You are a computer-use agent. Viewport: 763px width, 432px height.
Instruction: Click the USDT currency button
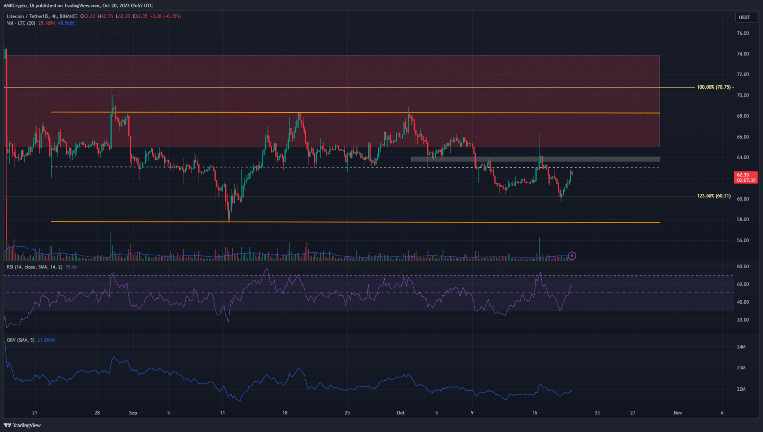tap(744, 17)
